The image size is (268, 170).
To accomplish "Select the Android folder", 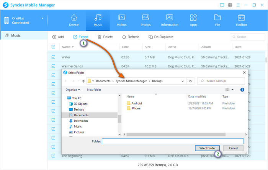I will [134, 103].
